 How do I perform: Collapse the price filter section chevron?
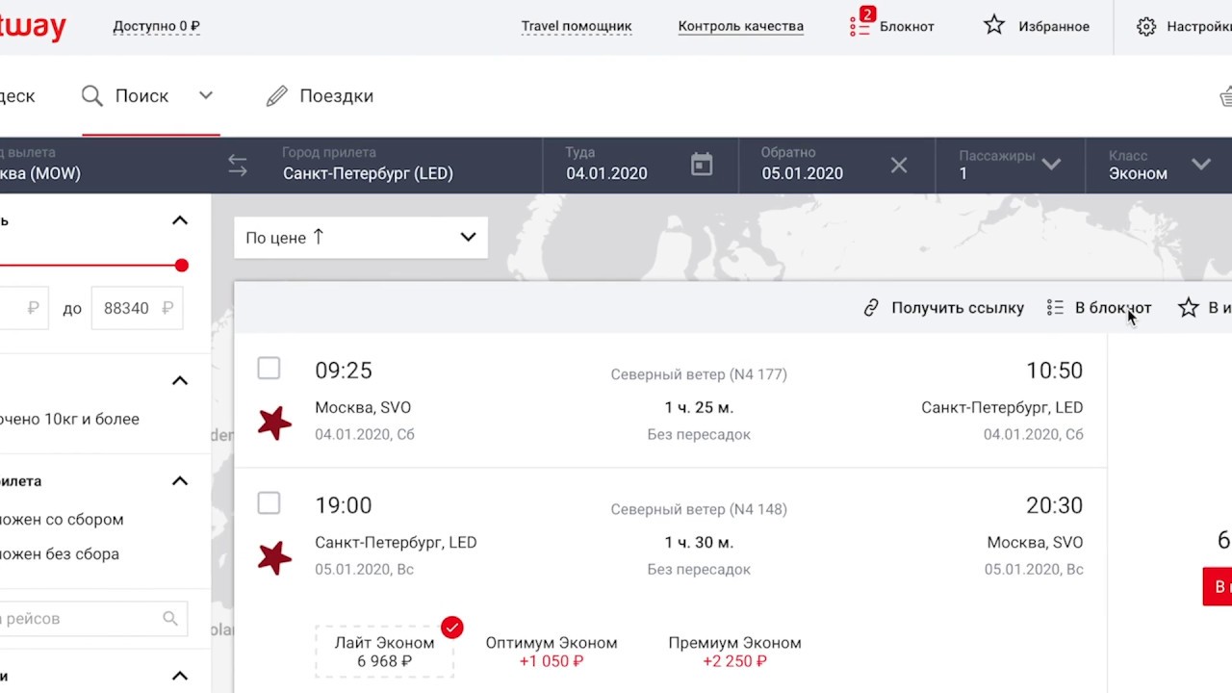point(180,220)
